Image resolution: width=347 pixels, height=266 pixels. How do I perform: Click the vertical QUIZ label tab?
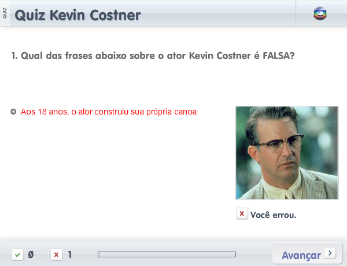5,13
